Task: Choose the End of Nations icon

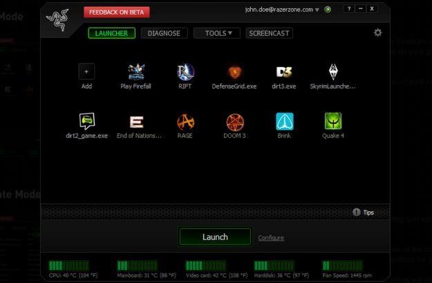Action: 136,122
